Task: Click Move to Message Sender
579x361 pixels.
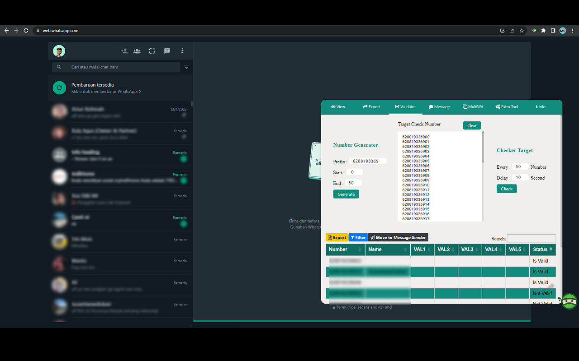Action: (x=398, y=237)
